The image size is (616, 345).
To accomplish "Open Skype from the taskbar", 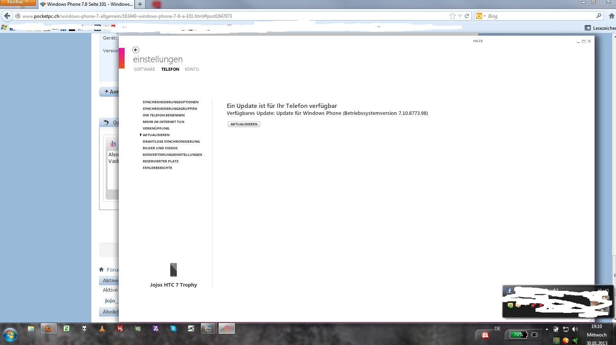I will pyautogui.click(x=173, y=328).
